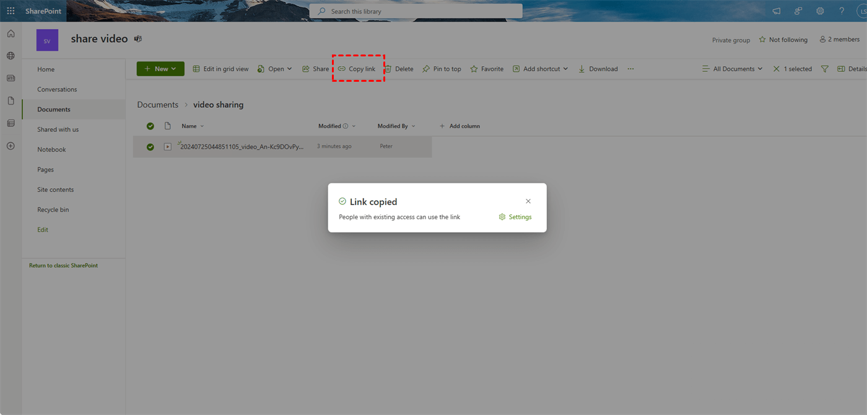Open the My sites globe icon

pyautogui.click(x=11, y=56)
